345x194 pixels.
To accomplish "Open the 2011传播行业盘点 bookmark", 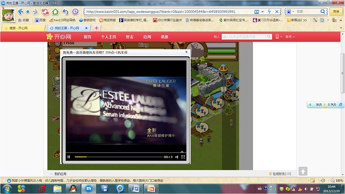I will click(167, 20).
